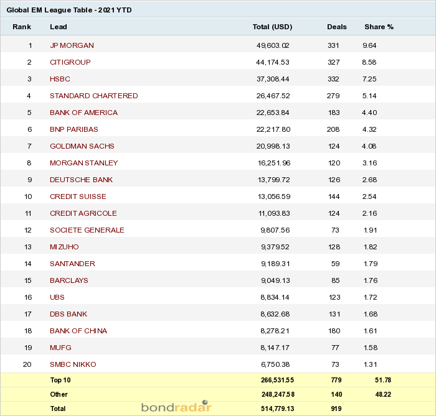Click the table title Global EM League Table

pos(69,10)
